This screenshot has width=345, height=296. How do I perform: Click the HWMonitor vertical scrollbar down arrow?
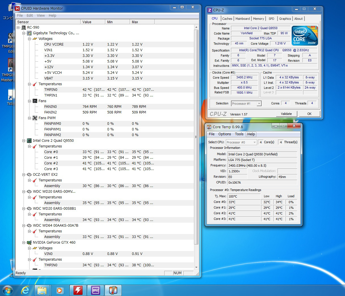tap(196, 267)
